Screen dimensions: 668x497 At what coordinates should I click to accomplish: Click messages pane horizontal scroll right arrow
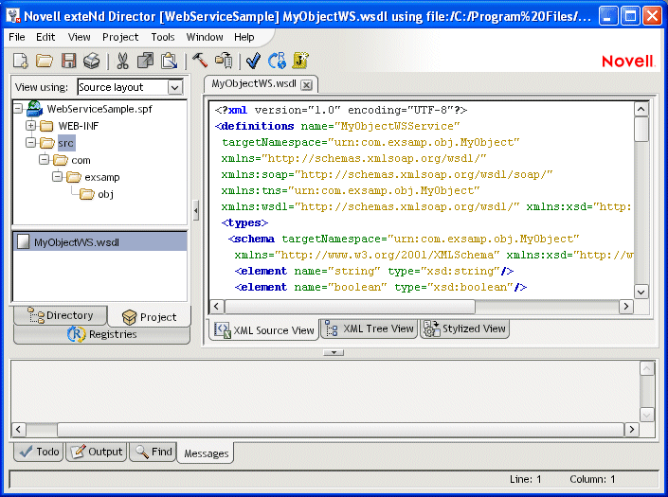click(x=631, y=430)
